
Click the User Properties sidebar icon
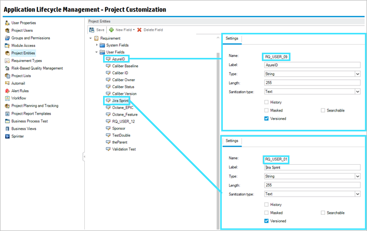click(7, 23)
